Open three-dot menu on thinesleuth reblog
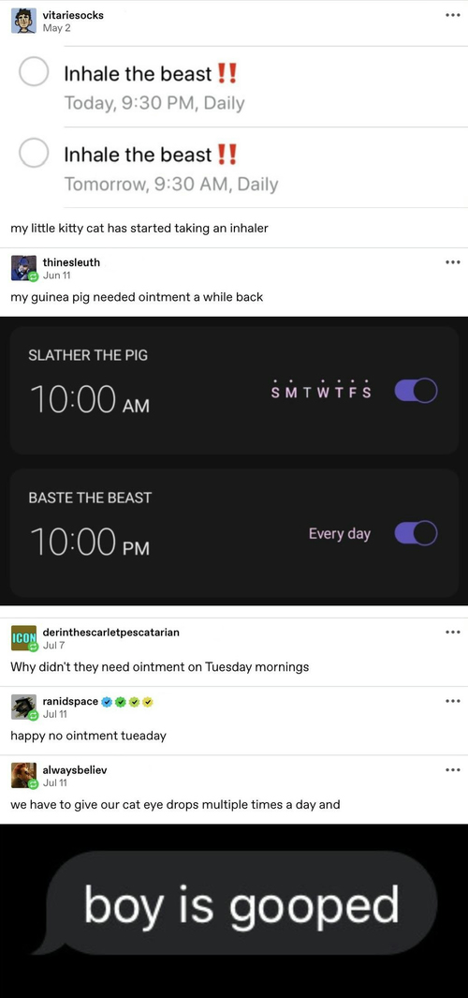The height and width of the screenshot is (998, 468). (452, 261)
